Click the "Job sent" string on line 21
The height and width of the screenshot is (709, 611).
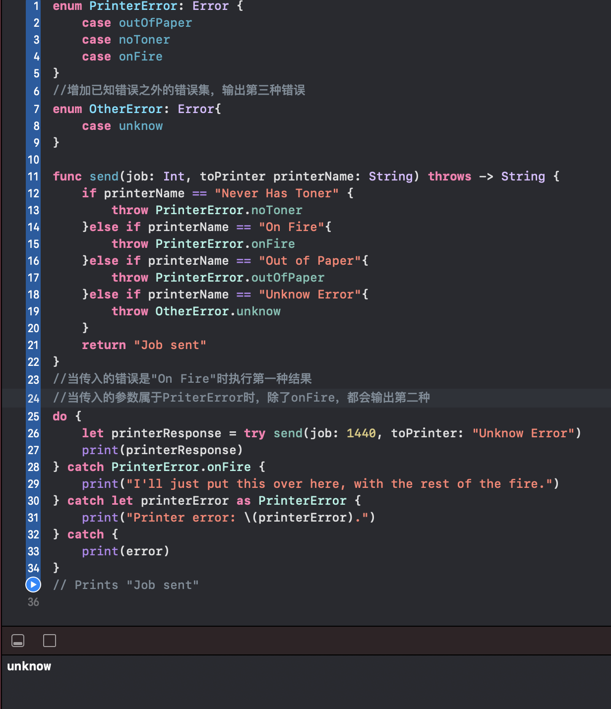point(170,345)
